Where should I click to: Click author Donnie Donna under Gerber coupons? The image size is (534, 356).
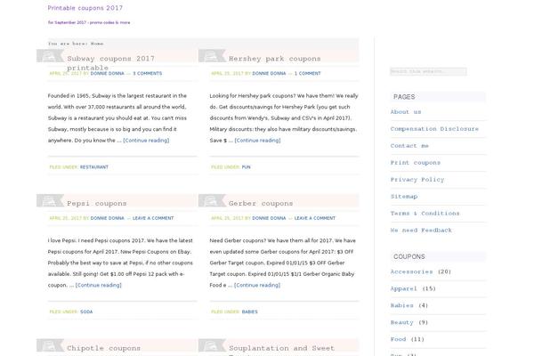click(269, 218)
